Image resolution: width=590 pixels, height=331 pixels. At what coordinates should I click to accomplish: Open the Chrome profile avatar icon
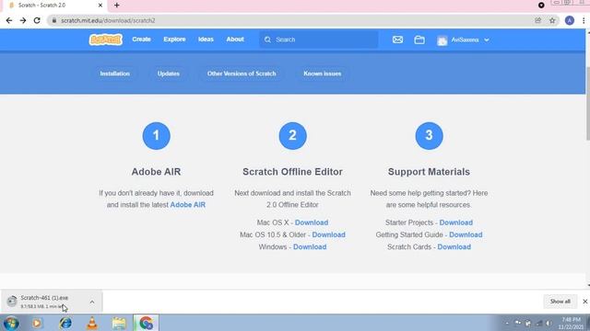tap(570, 20)
